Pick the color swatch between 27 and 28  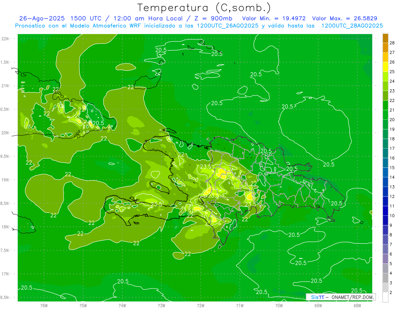click(x=385, y=48)
